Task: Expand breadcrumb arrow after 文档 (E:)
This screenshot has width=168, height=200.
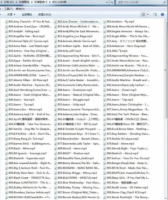Action: pyautogui.click(x=17, y=2)
